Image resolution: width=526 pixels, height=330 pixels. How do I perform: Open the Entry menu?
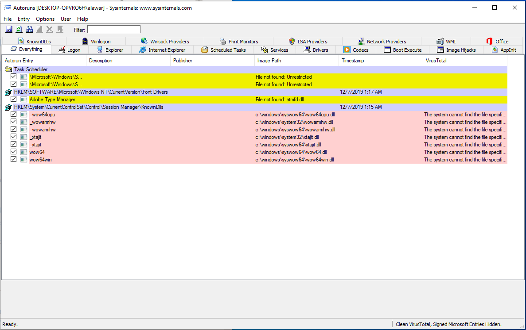[x=24, y=19]
